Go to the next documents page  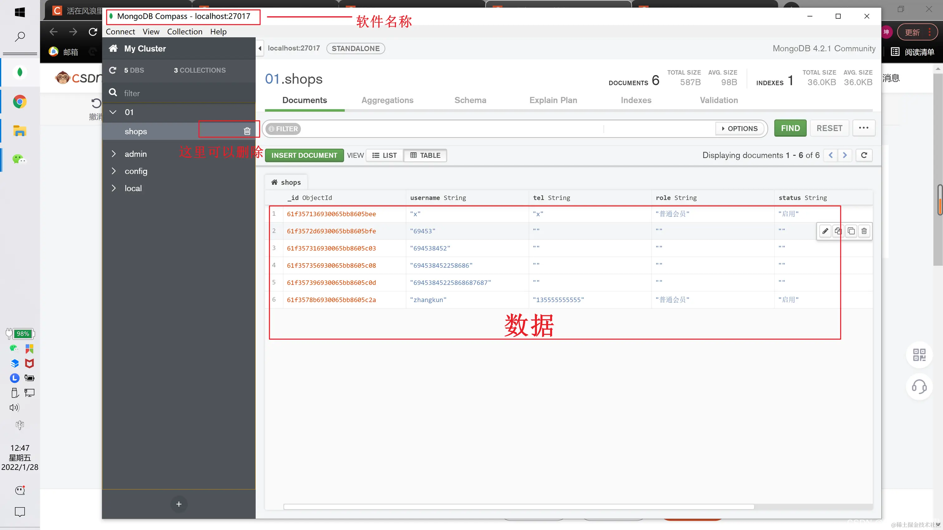tap(845, 155)
